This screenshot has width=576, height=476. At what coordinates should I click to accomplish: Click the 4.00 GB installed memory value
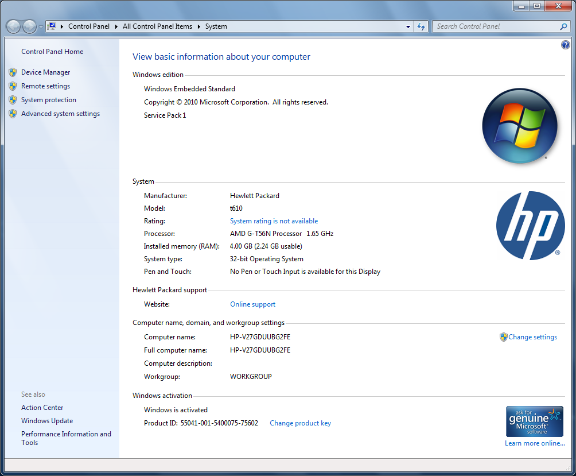pyautogui.click(x=266, y=246)
